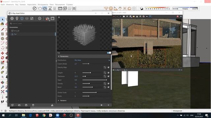This screenshot has height=118, width=211.
Task: Add a V-Ray omni light (sun-burst icon)
Action: [125, 9]
